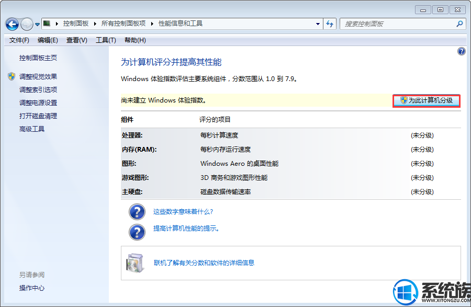Open the 文件(F) menu
This screenshot has width=471, height=307.
coord(19,40)
